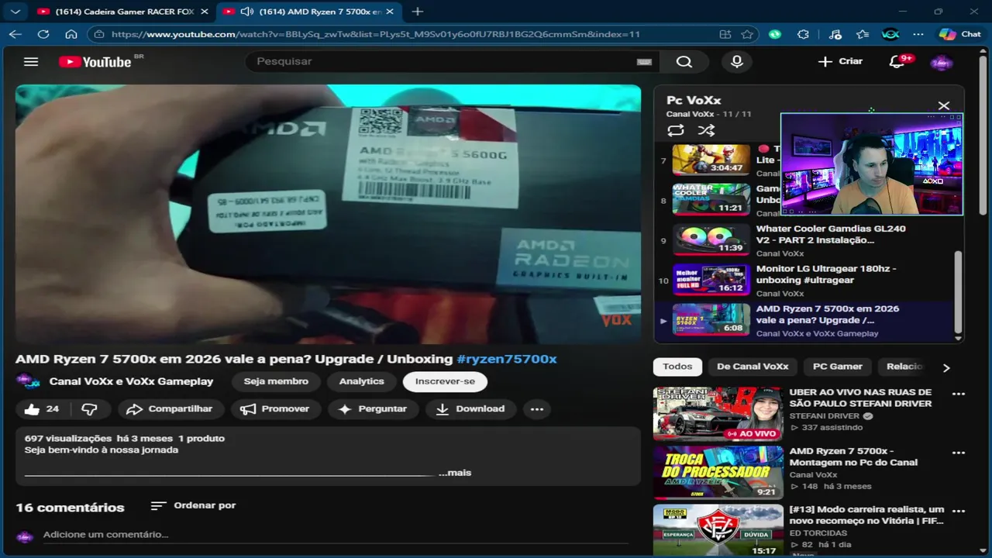Toggle playlist shuffle
The width and height of the screenshot is (992, 558).
point(706,130)
